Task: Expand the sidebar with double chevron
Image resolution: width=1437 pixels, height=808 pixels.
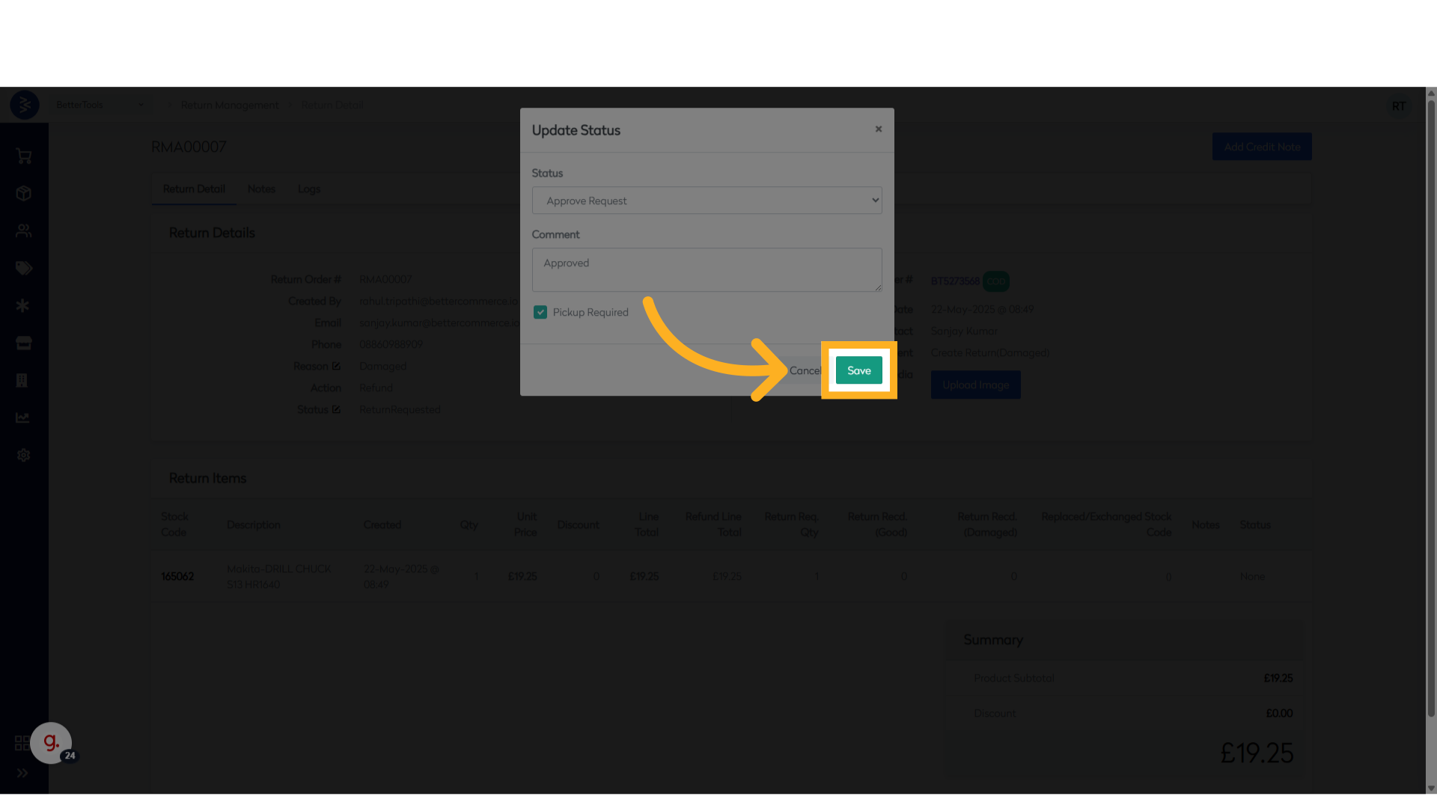Action: [x=22, y=774]
